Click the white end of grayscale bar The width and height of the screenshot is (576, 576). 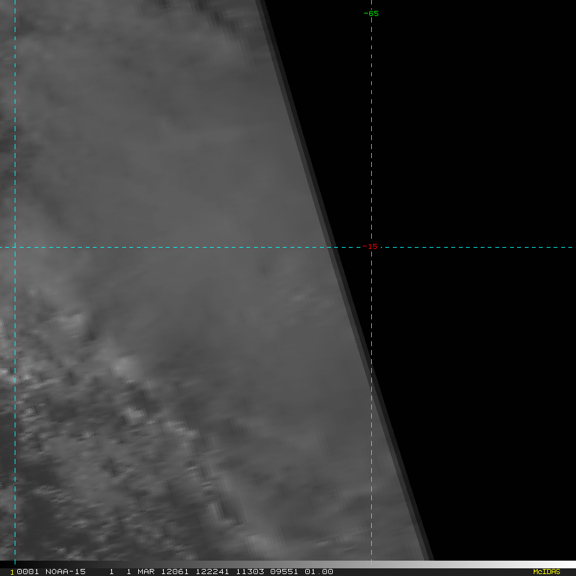tap(566, 564)
